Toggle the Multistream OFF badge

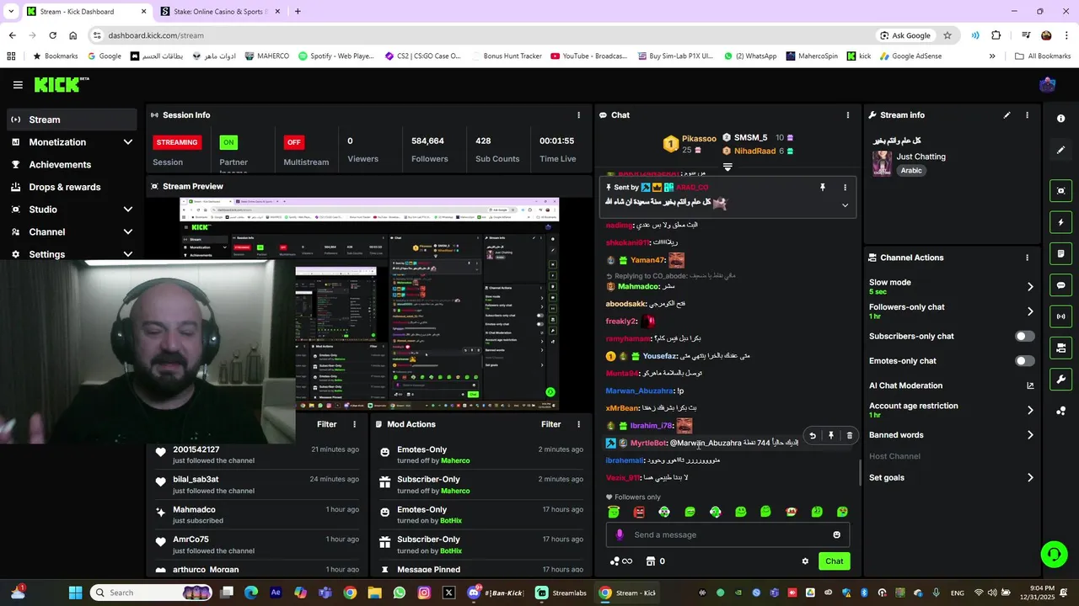tap(293, 142)
